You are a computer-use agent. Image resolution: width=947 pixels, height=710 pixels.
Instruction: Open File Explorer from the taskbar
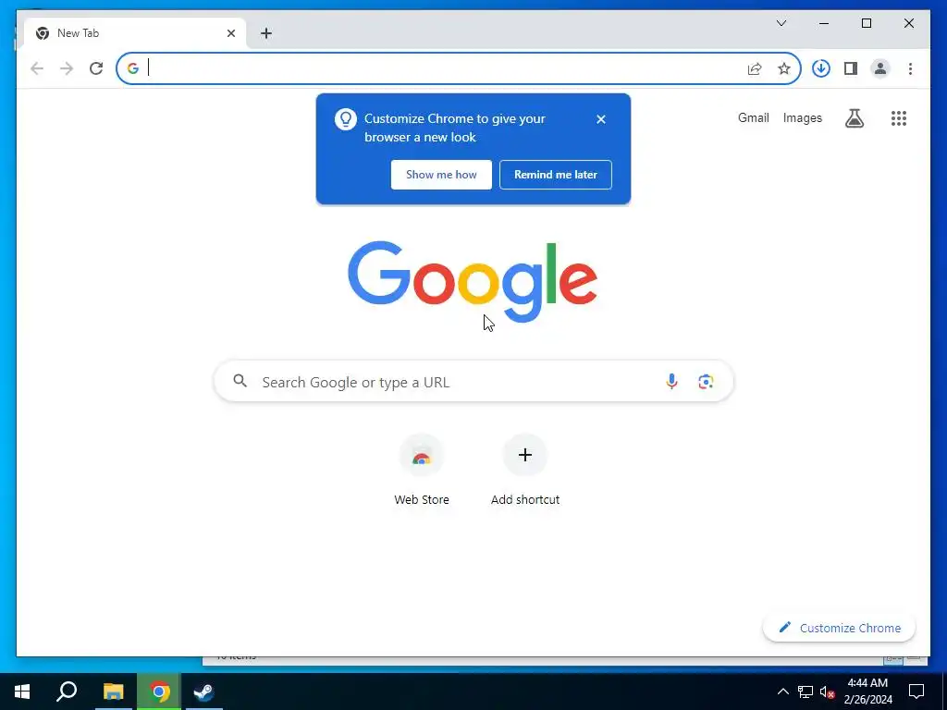coord(113,692)
